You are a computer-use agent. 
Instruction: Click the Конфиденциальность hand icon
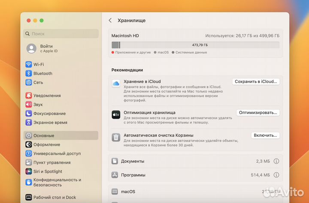29,182
